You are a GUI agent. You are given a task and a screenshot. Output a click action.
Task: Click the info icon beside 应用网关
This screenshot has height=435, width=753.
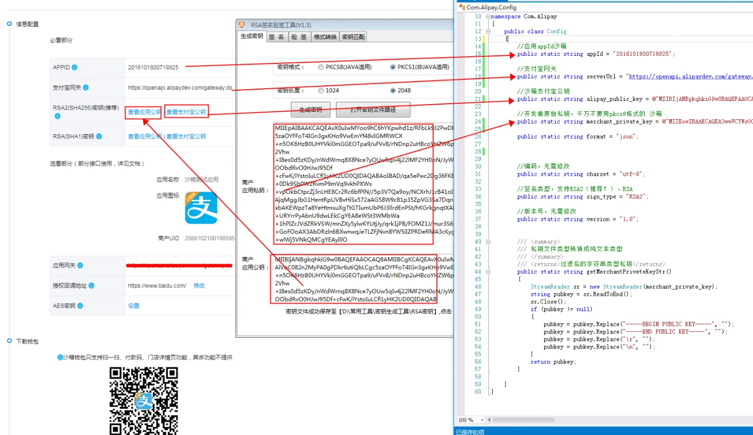click(80, 266)
